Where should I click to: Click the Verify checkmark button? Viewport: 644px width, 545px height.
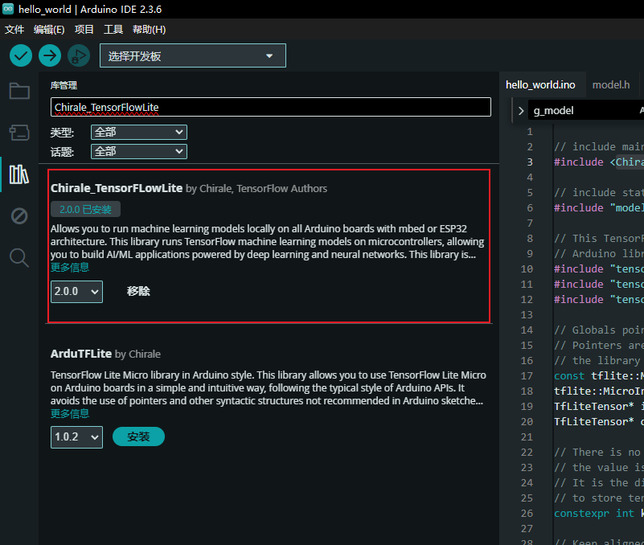click(x=21, y=55)
